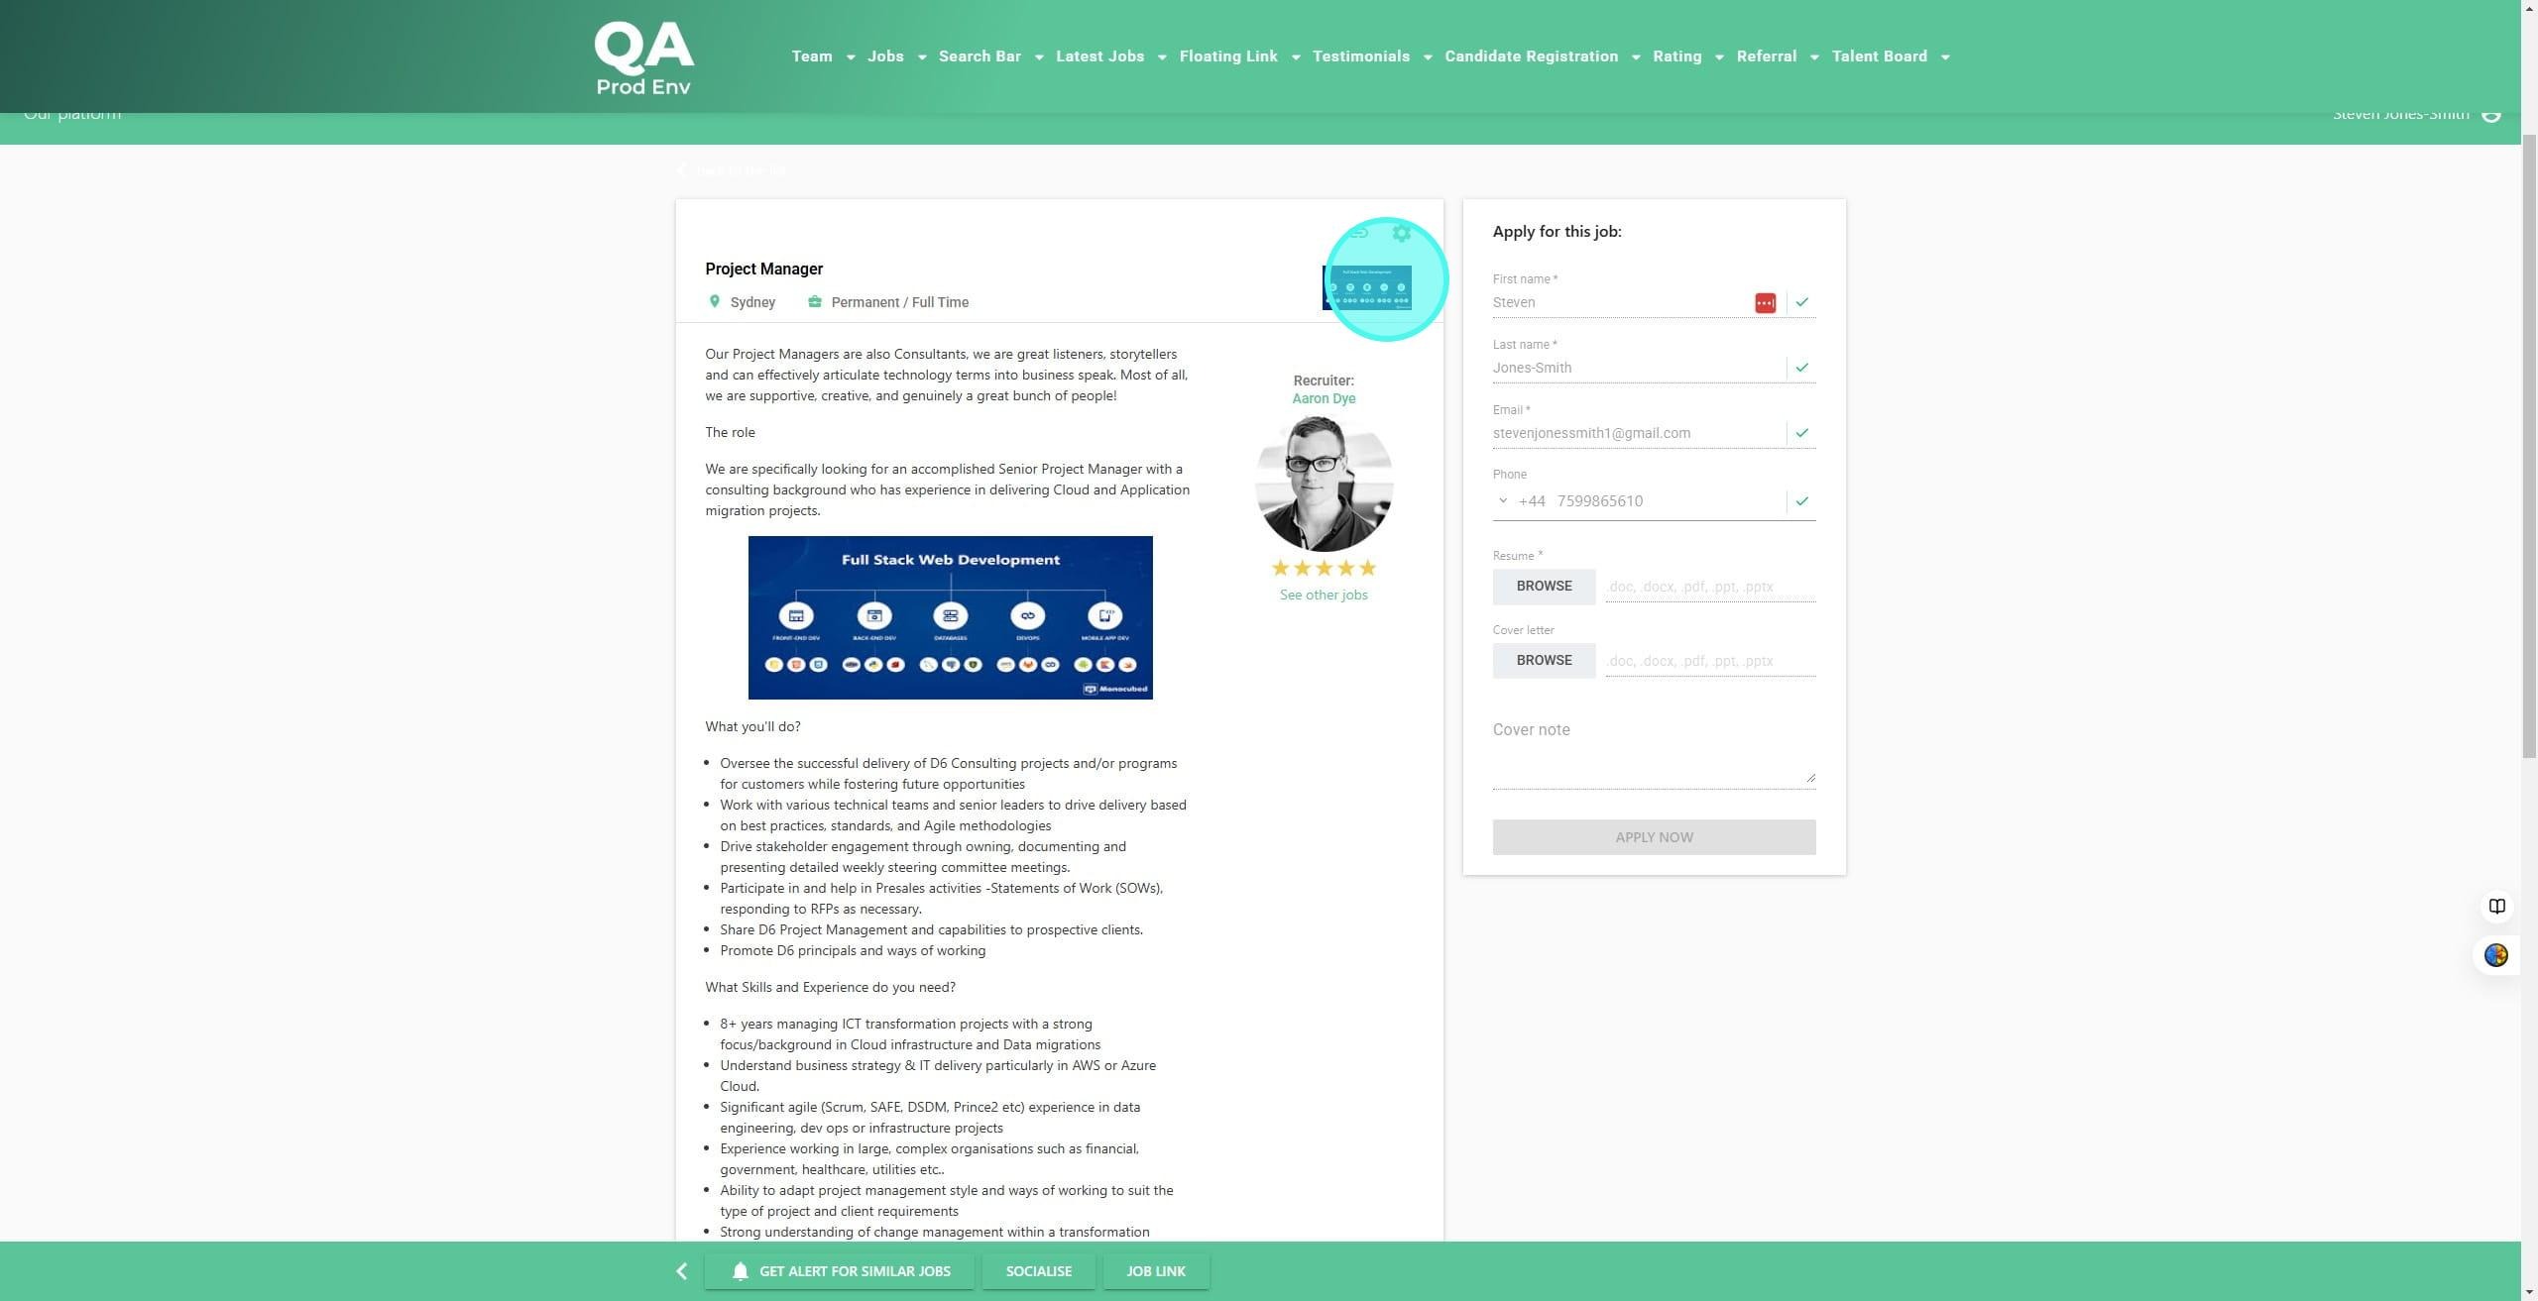Click the colorful globe icon on right edge
The height and width of the screenshot is (1301, 2538).
2495,955
